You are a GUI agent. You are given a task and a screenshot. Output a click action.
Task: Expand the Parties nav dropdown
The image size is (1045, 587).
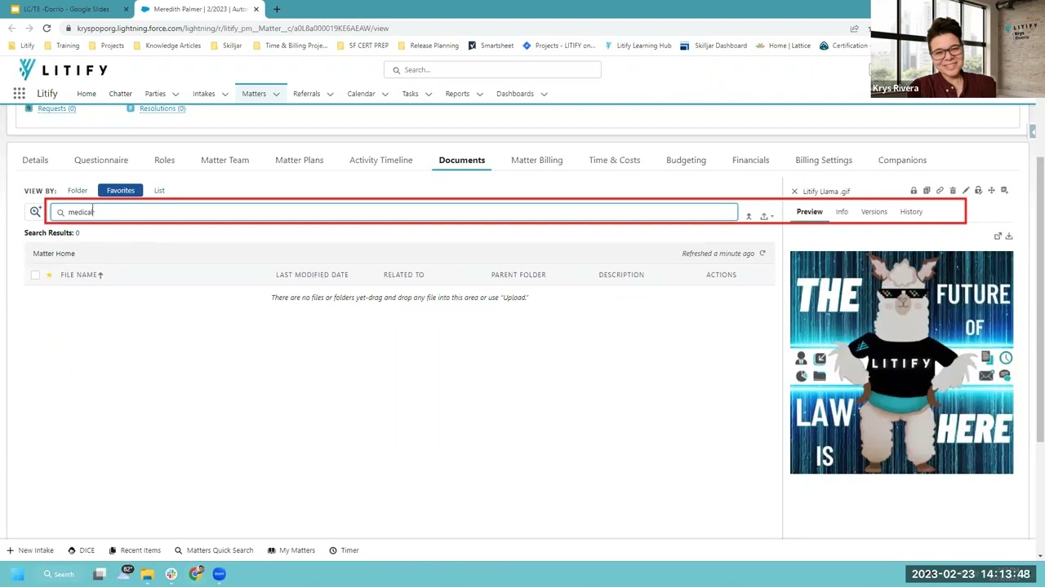(x=176, y=95)
